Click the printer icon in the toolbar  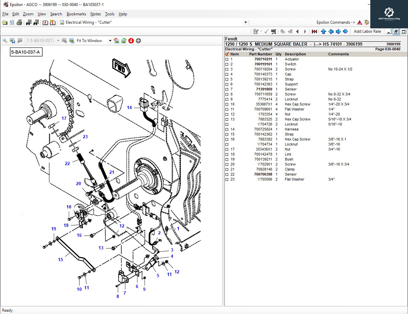coord(19,22)
